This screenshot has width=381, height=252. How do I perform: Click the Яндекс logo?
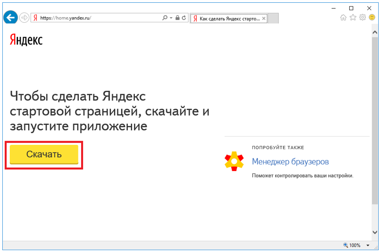coord(26,40)
